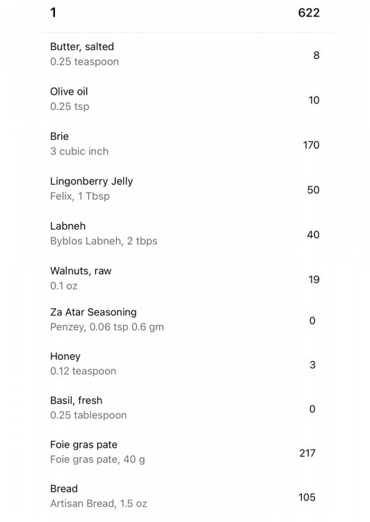Select the Basil, fresh item
The image size is (370, 522).
pos(185,408)
